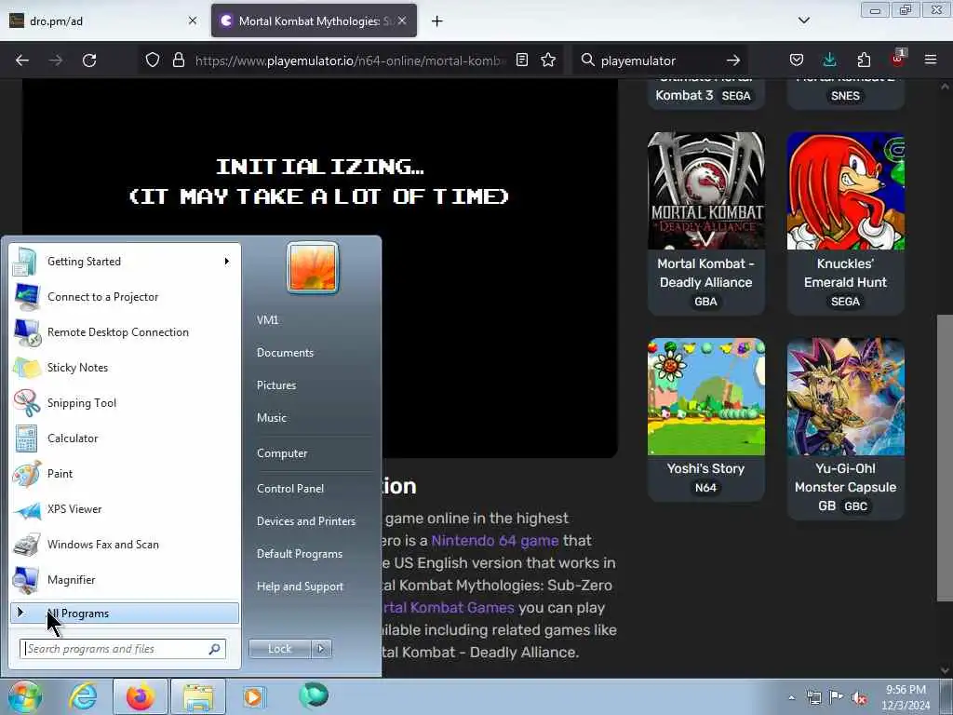Focus the Search programs and files box
Viewport: 953px width, 715px height.
pos(123,649)
